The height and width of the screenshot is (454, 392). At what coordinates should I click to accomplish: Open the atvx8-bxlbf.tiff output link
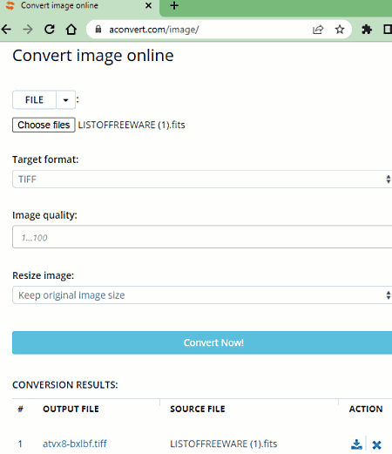click(x=75, y=444)
